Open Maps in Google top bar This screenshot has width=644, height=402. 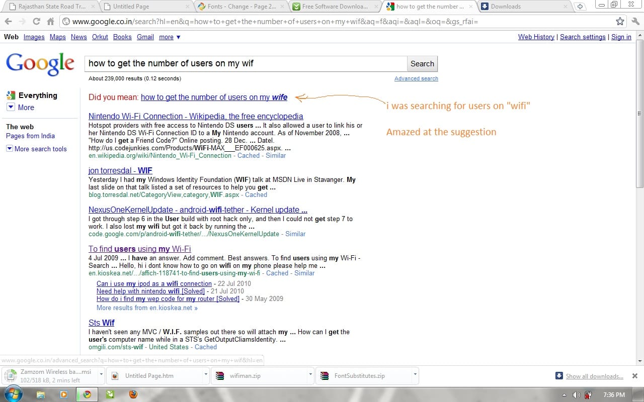[58, 37]
